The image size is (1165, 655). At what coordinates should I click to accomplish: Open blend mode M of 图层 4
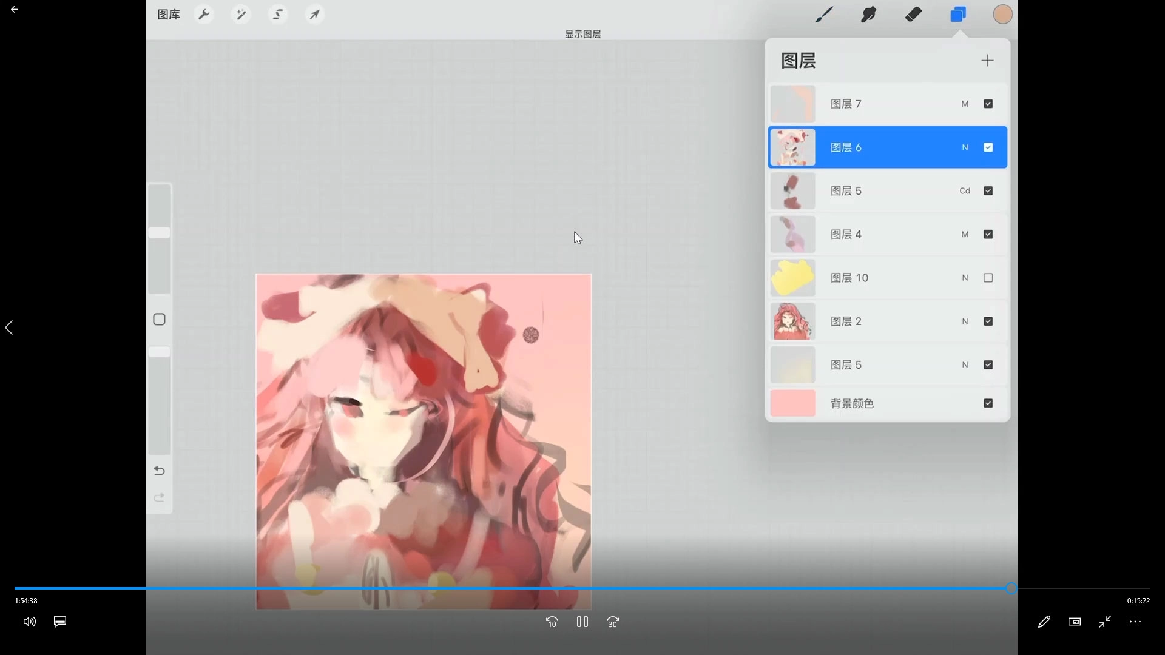[965, 235]
